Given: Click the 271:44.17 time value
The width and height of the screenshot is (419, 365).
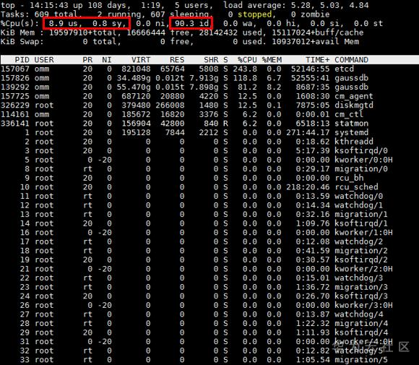Looking at the screenshot, I should pos(308,133).
